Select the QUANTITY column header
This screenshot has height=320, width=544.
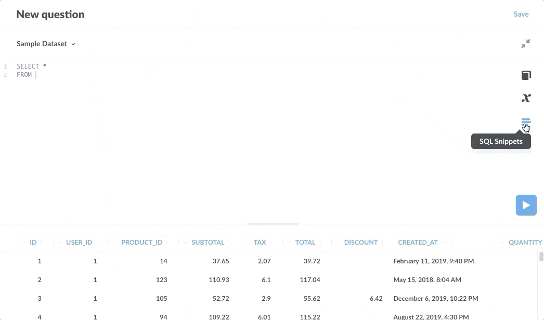[525, 242]
